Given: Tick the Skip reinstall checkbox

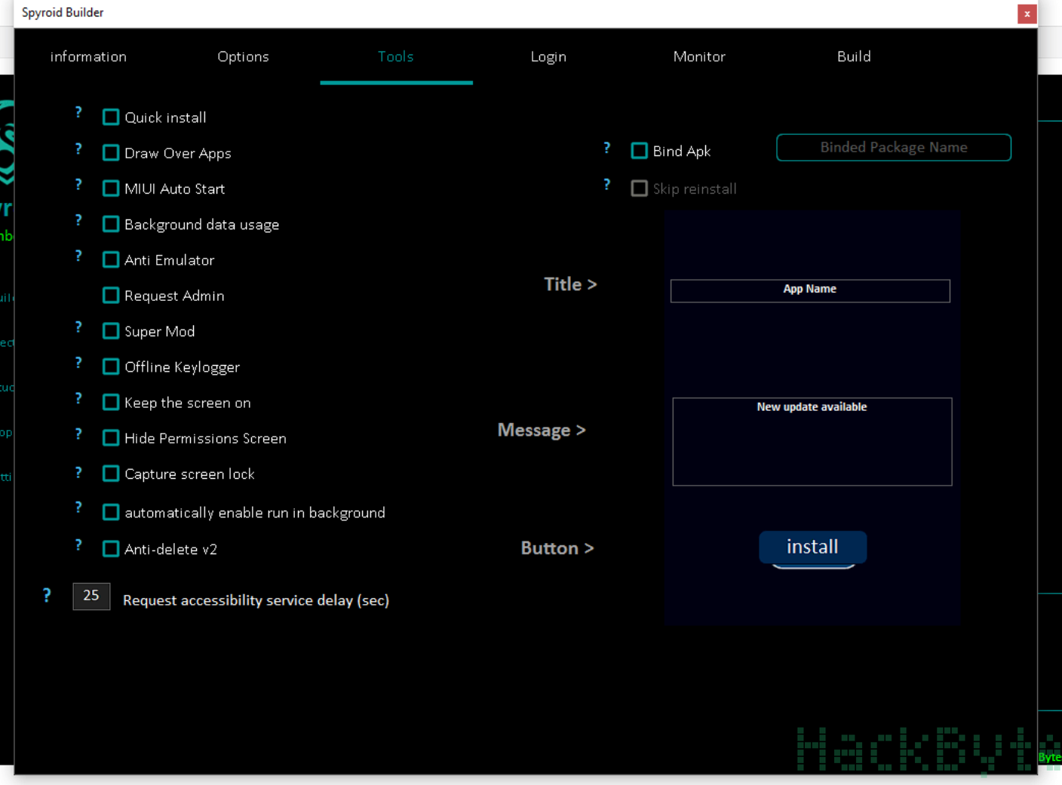Looking at the screenshot, I should click(640, 189).
